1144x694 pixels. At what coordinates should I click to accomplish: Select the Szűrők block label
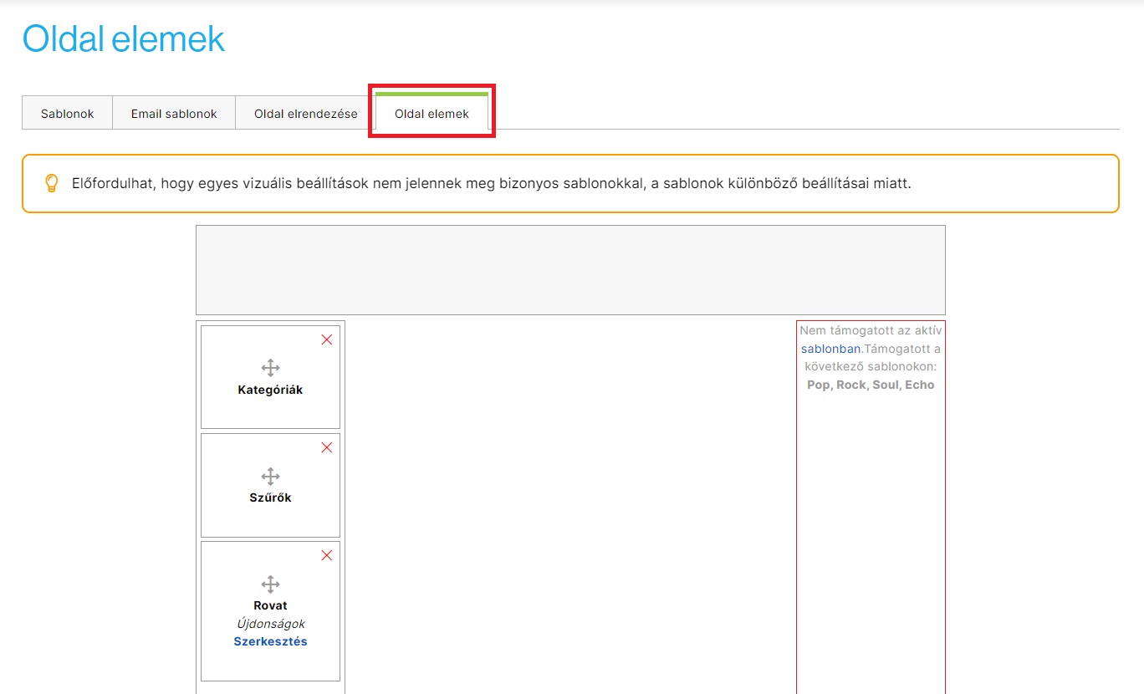coord(270,498)
